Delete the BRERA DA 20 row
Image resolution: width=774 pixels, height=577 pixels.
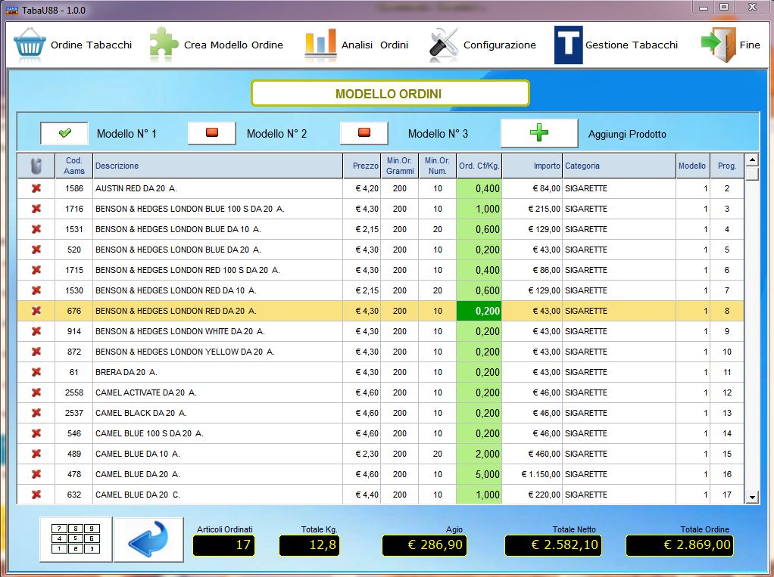point(36,372)
